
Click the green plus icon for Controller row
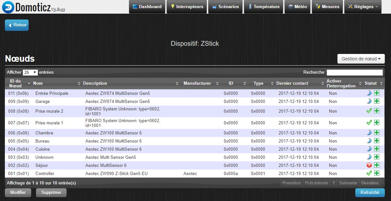[377, 173]
